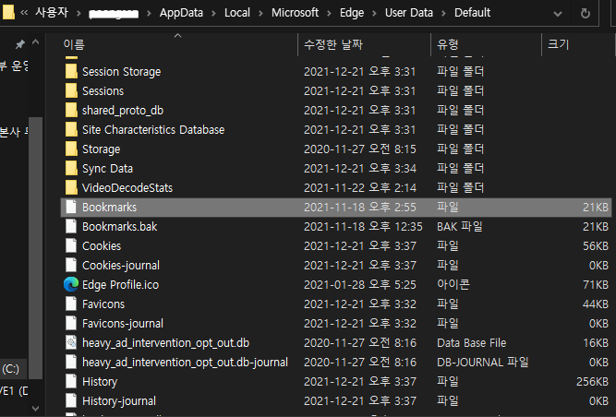Click navigation pane scroll up arrow

coord(35,42)
